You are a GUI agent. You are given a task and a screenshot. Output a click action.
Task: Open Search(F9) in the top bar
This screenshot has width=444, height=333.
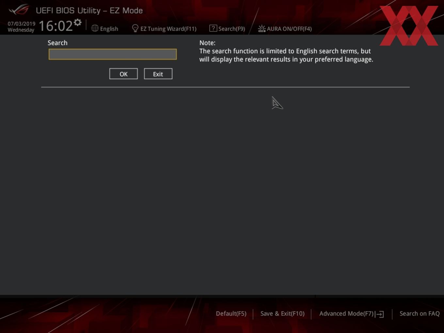231,29
